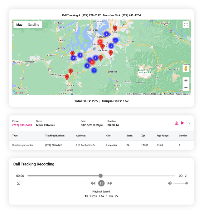Zoom out on the map
This screenshot has width=203, height=214.
tap(186, 88)
